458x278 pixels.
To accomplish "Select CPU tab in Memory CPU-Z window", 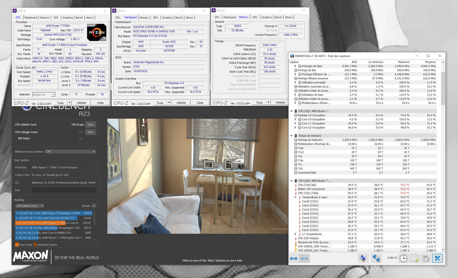I will coord(217,17).
